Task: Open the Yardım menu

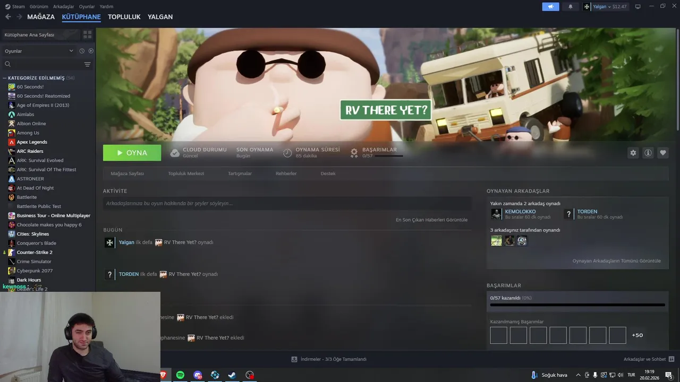Action: [x=106, y=6]
